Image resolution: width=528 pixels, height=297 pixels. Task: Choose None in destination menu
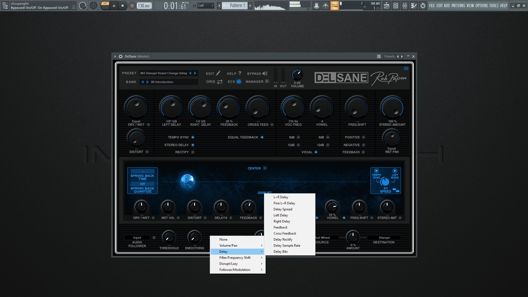238,240
